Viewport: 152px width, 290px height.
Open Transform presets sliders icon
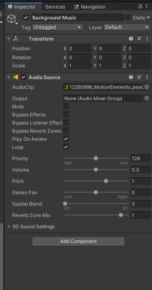(139, 39)
